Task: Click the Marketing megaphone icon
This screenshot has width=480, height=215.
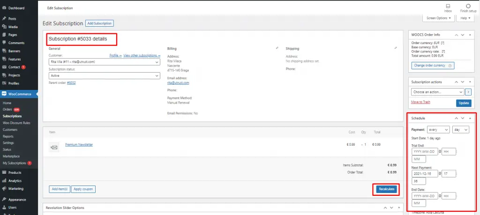Action: pos(4,189)
